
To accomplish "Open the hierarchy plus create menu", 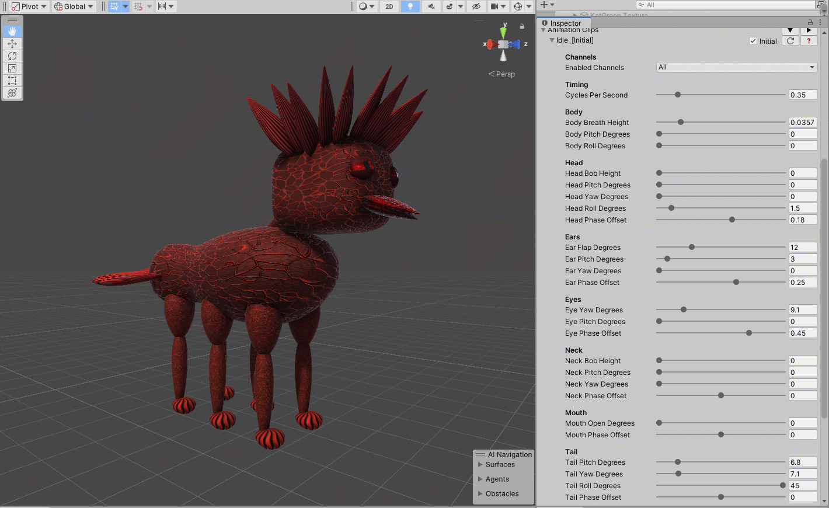I will tap(547, 5).
